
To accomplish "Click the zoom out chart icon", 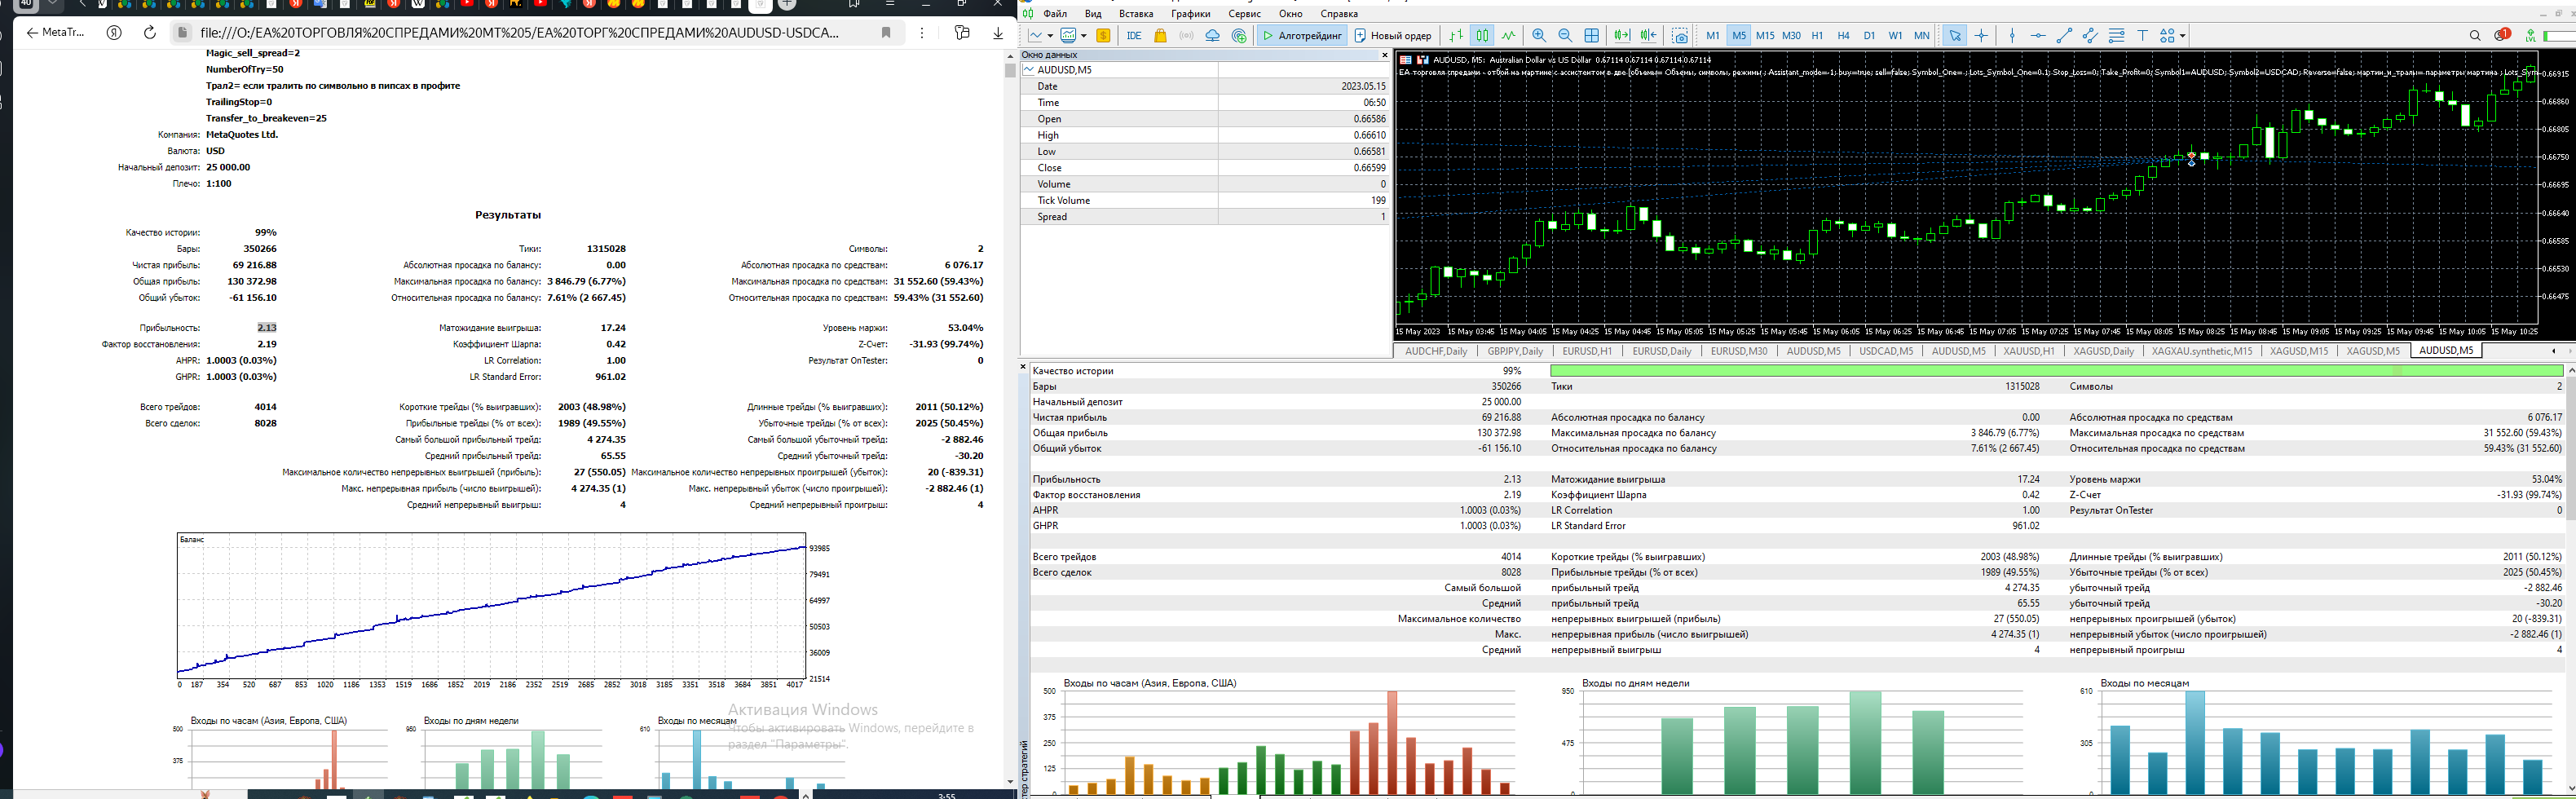I will 1565,36.
